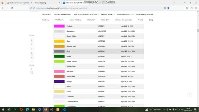Close the localhost tab
The image size is (199, 112).
click(31, 3)
